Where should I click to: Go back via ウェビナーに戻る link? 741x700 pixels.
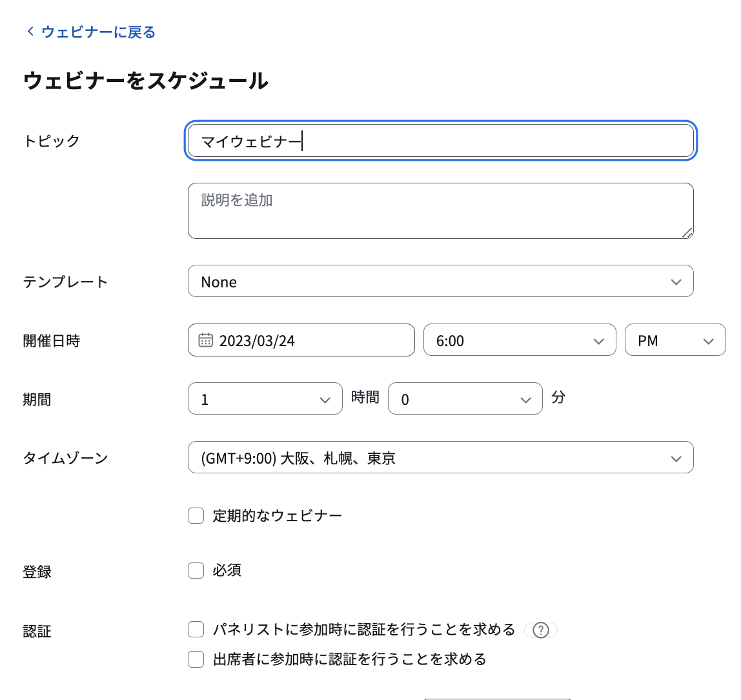click(x=98, y=32)
